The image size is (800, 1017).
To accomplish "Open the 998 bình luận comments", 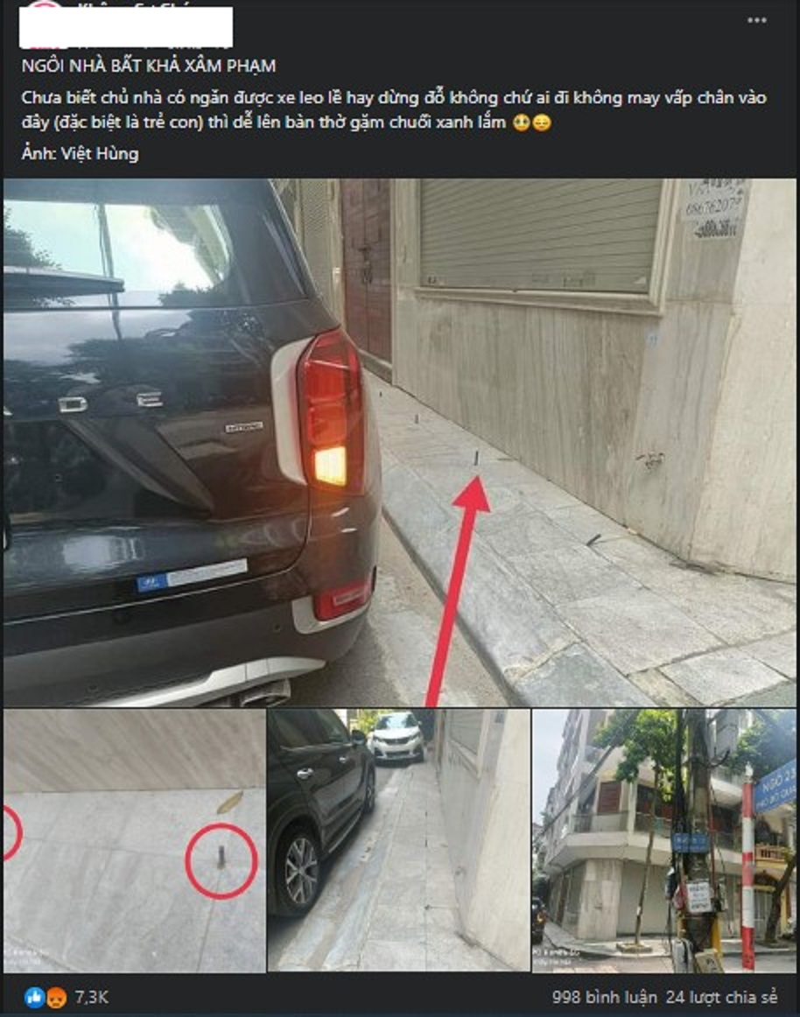I will [604, 997].
